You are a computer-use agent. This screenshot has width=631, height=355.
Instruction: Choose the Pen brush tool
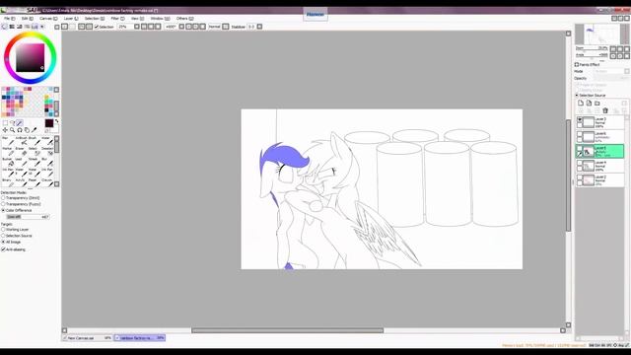pyautogui.click(x=8, y=141)
